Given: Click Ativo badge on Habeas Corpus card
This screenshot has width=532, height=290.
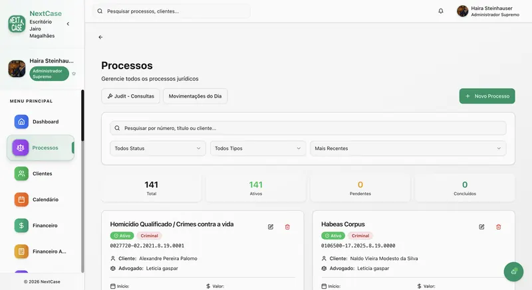Looking at the screenshot, I should click(x=333, y=236).
